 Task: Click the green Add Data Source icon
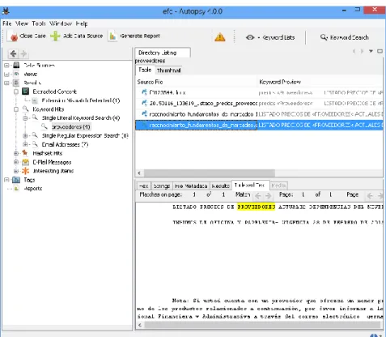tap(55, 36)
